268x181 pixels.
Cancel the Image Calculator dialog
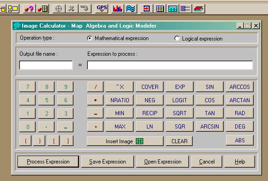(207, 162)
